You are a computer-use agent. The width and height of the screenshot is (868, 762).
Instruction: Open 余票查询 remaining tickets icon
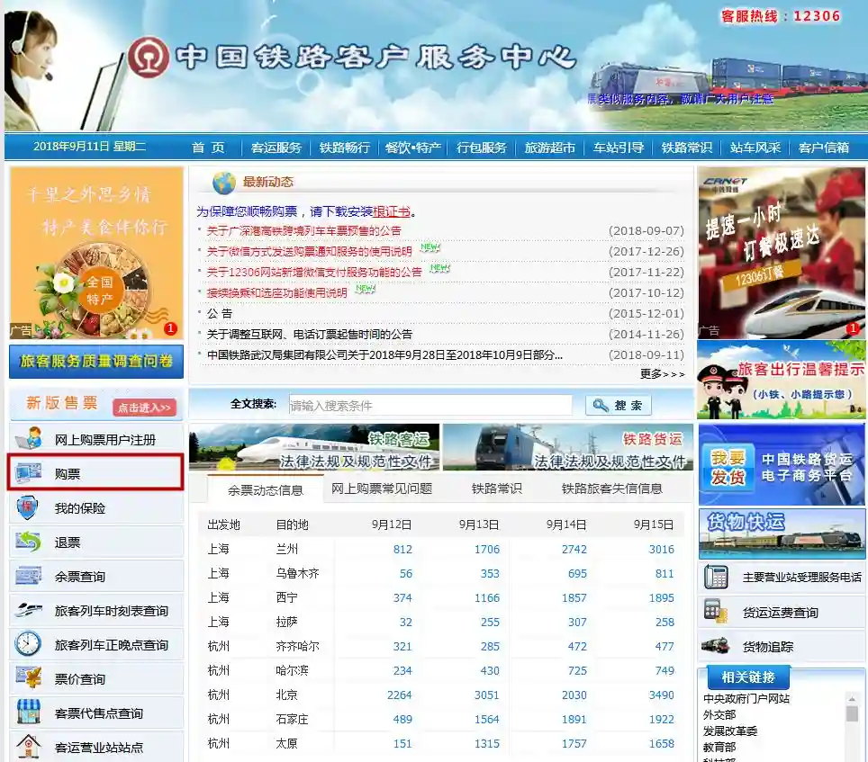[x=28, y=576]
